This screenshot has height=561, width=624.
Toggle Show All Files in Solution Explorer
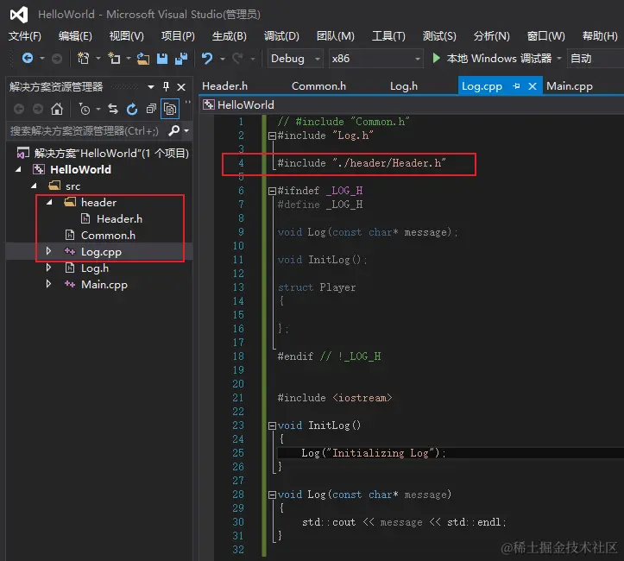(170, 109)
